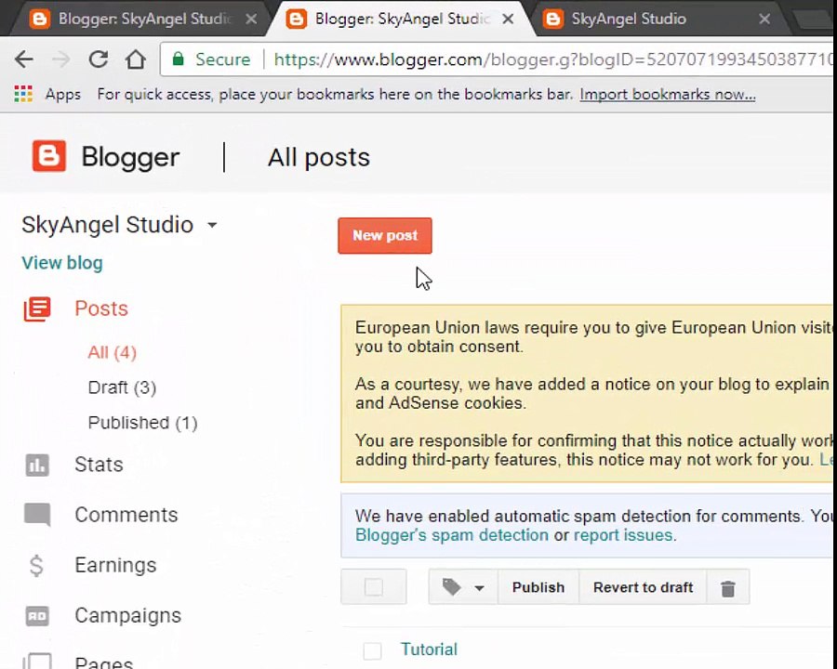Image resolution: width=837 pixels, height=669 pixels.
Task: Open the Tutorial post link
Action: tap(429, 649)
